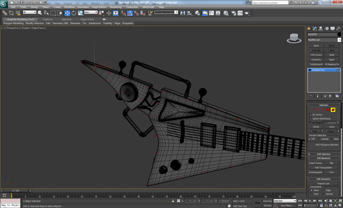343x208 pixels.
Task: Open the MAXScript menu
Action: point(148,7)
